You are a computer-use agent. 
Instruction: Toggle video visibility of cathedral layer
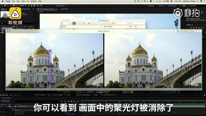coord(1,107)
